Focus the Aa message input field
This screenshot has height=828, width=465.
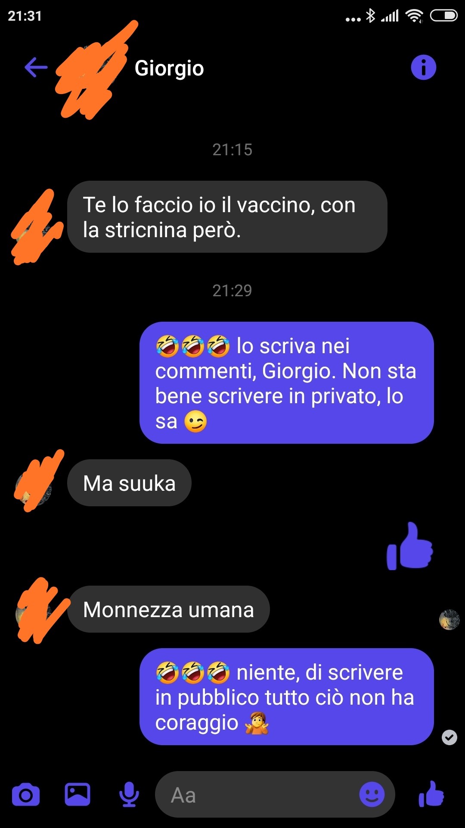tap(275, 794)
